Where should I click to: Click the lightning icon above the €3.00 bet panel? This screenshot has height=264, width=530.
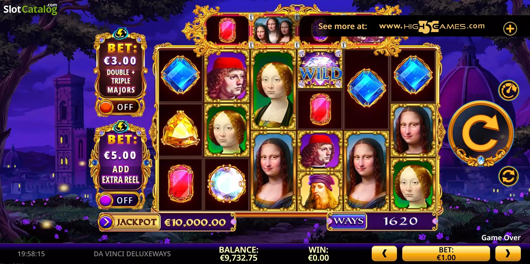tap(120, 34)
